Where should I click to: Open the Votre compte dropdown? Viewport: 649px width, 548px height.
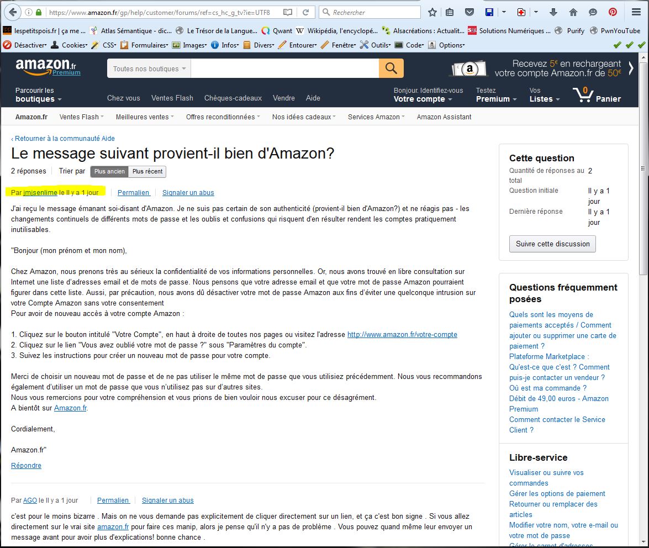point(423,99)
